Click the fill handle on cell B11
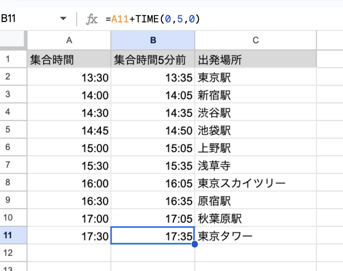This screenshot has height=271, width=343. coord(195,244)
